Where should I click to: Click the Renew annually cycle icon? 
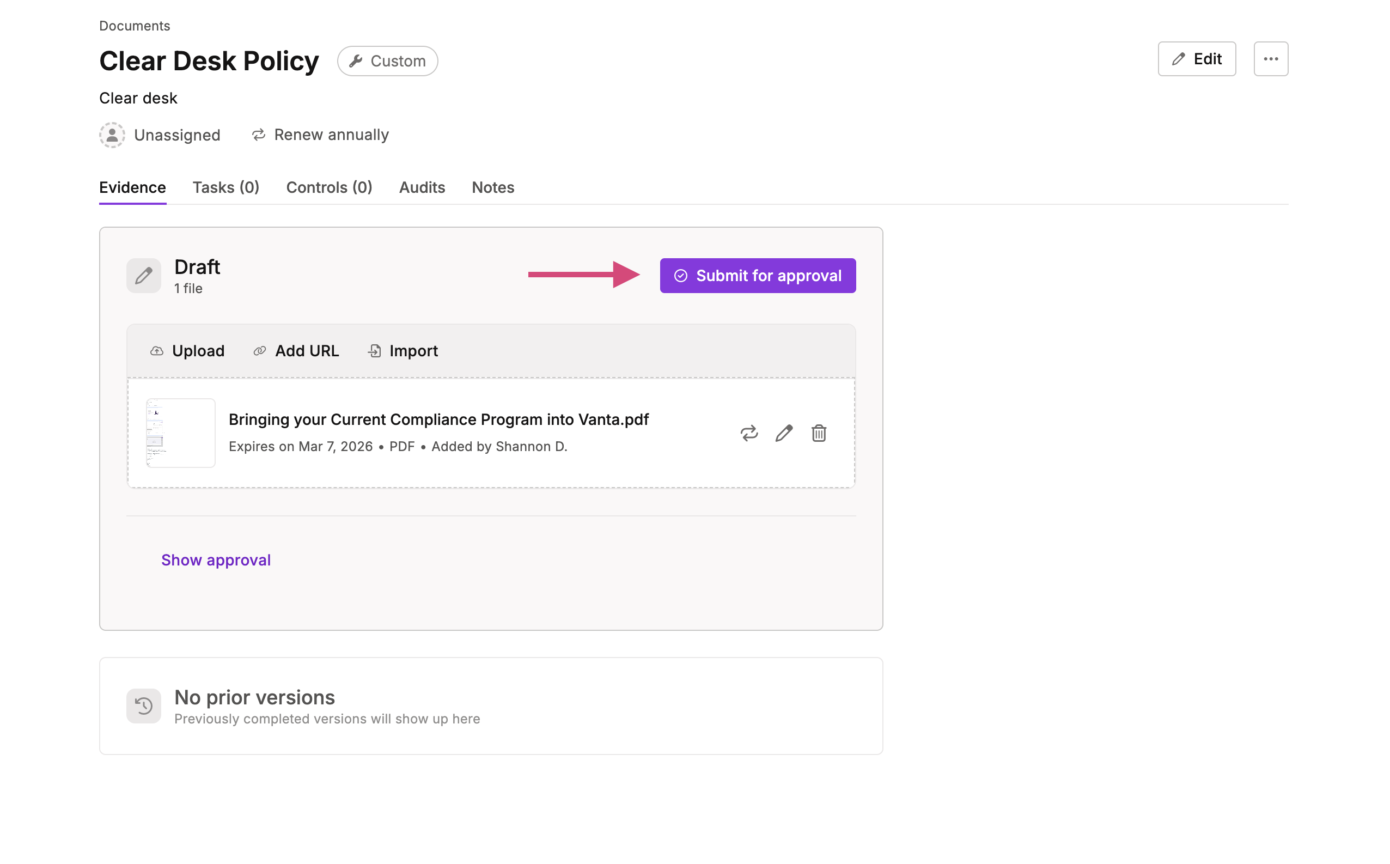[x=259, y=135]
